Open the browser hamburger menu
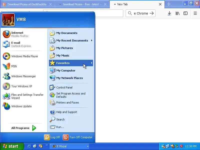 coord(195,13)
